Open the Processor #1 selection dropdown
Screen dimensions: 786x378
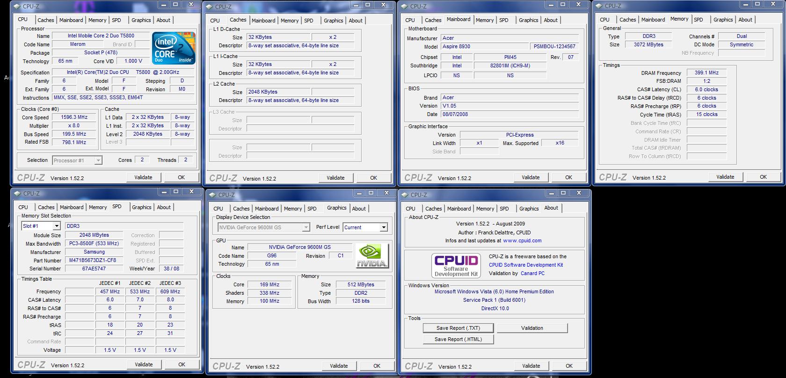[x=98, y=160]
